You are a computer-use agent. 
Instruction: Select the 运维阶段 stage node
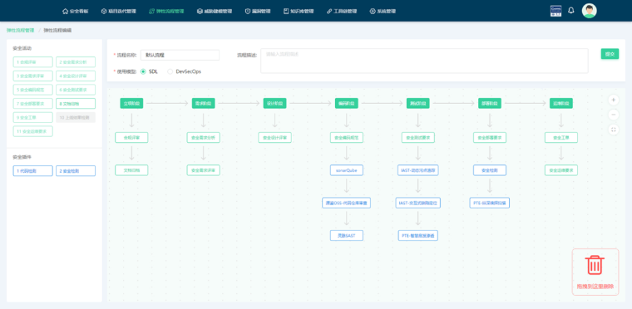click(561, 104)
